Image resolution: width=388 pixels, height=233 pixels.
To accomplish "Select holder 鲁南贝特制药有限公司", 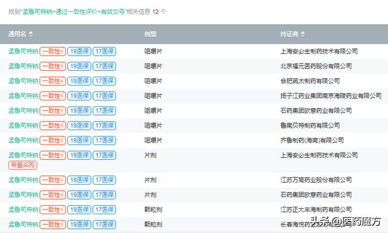I will tap(310, 125).
